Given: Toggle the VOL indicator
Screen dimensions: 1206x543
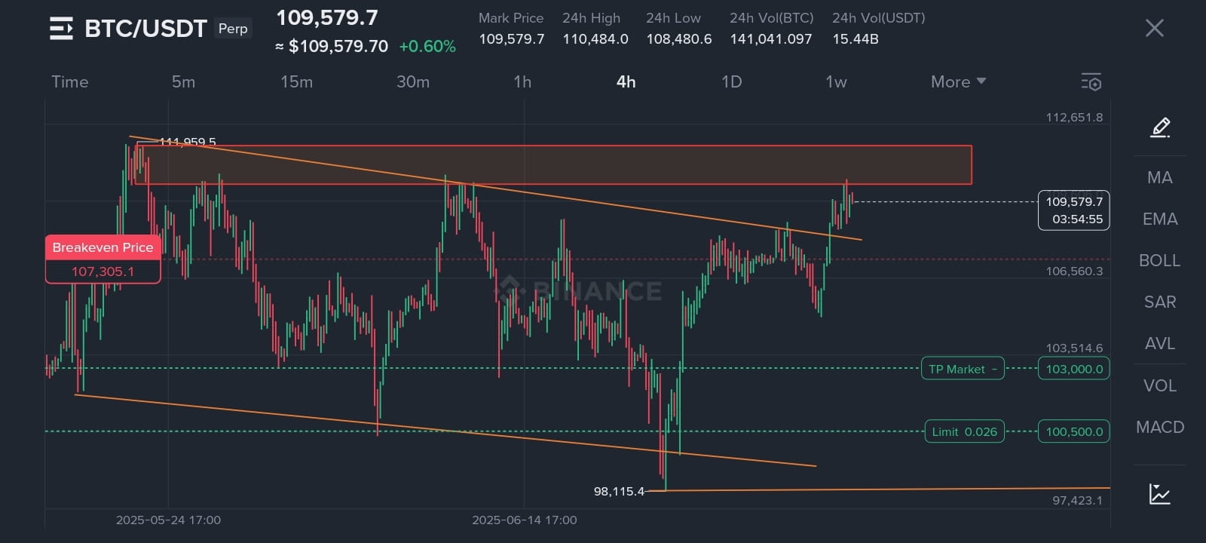Looking at the screenshot, I should click(x=1159, y=385).
